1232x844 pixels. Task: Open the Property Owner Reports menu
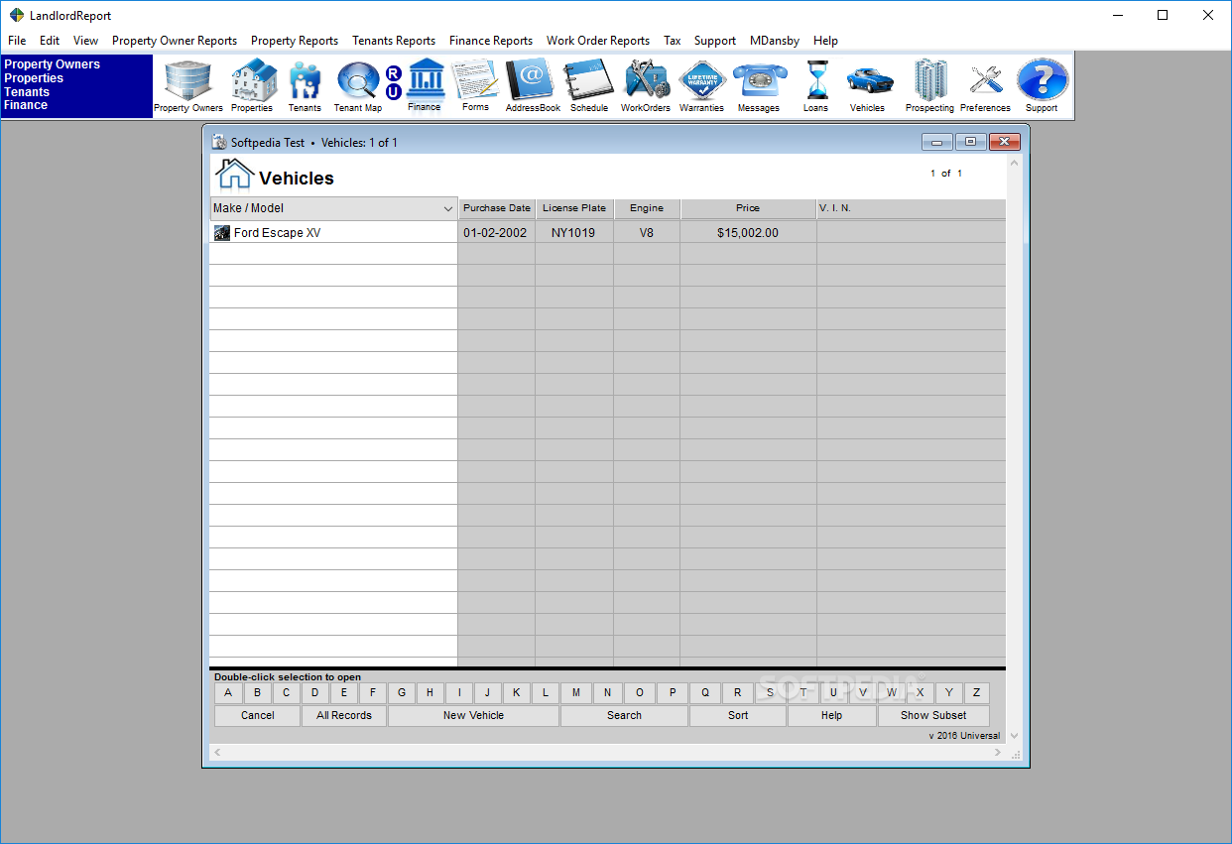click(175, 41)
